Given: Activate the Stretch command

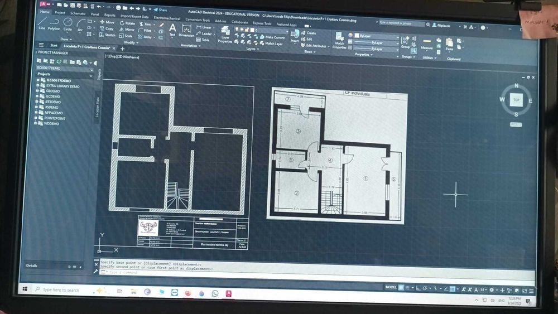Looking at the screenshot, I should coord(108,35).
